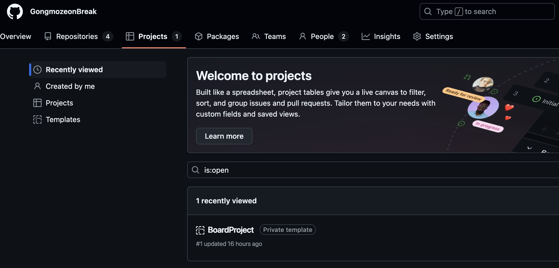Open the Overview tab
The height and width of the screenshot is (268, 559).
[x=15, y=36]
